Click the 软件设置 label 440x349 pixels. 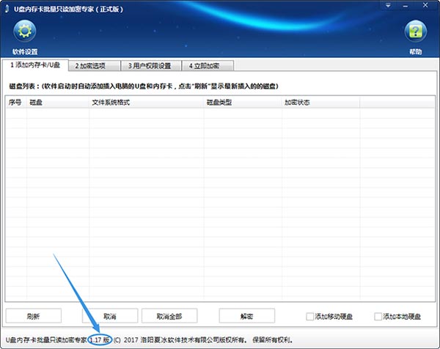25,51
